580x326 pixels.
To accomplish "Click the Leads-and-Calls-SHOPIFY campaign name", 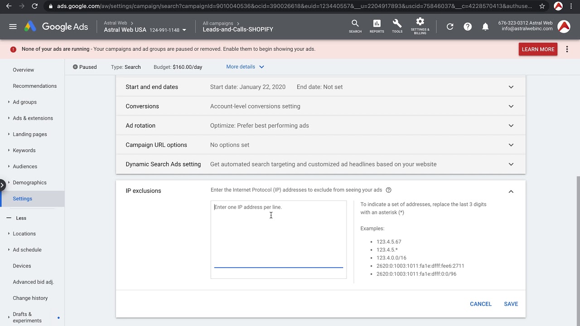I will pos(238,30).
